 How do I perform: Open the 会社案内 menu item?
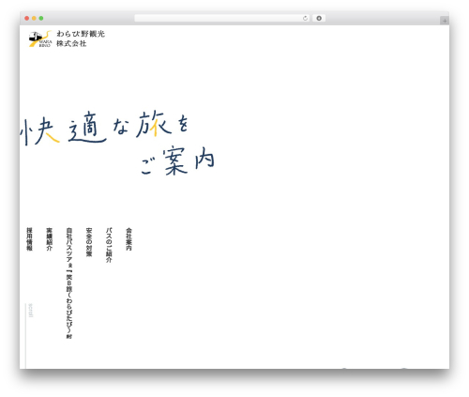click(129, 239)
